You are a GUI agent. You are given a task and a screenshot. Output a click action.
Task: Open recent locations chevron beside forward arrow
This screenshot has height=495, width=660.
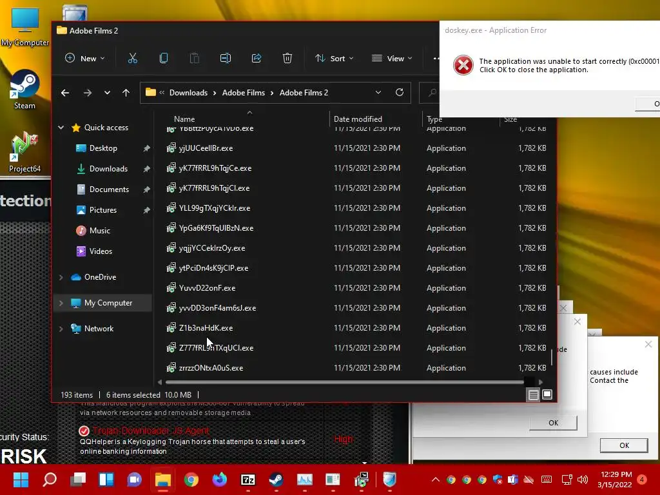click(x=108, y=93)
